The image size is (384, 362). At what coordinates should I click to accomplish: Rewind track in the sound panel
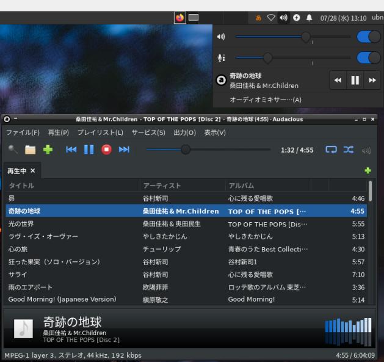coord(338,80)
